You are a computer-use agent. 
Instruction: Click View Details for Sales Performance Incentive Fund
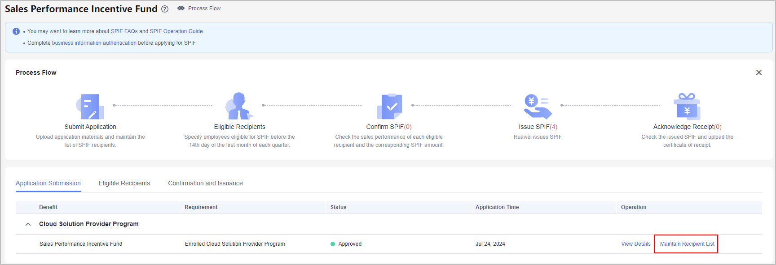coord(636,244)
